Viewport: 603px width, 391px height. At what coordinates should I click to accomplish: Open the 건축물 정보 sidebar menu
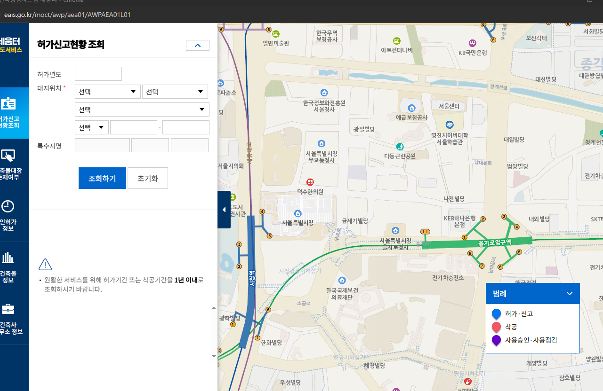coord(14,267)
